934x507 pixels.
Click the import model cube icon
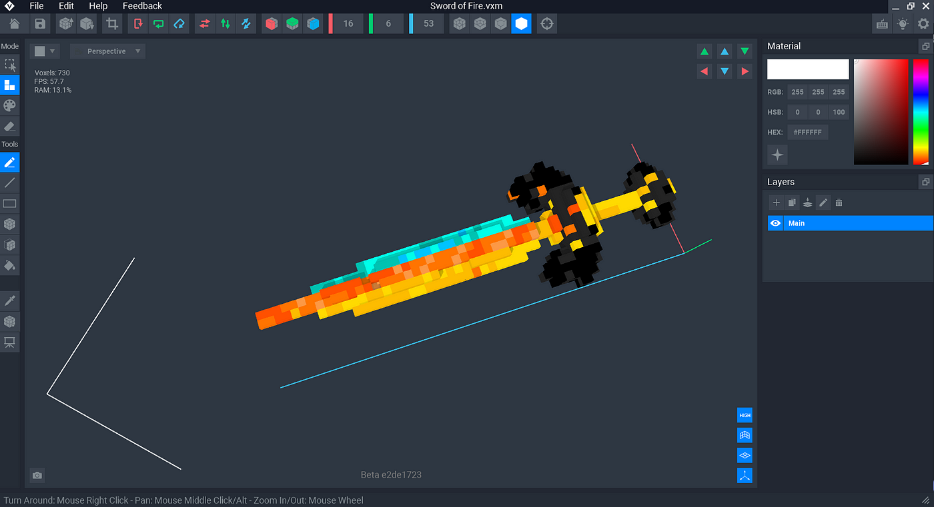click(x=65, y=24)
